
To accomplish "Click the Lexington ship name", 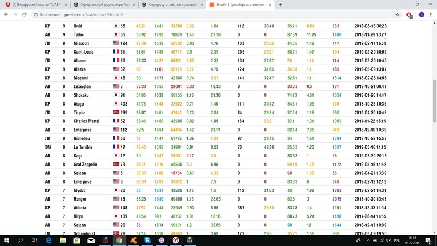I will pyautogui.click(x=82, y=86).
